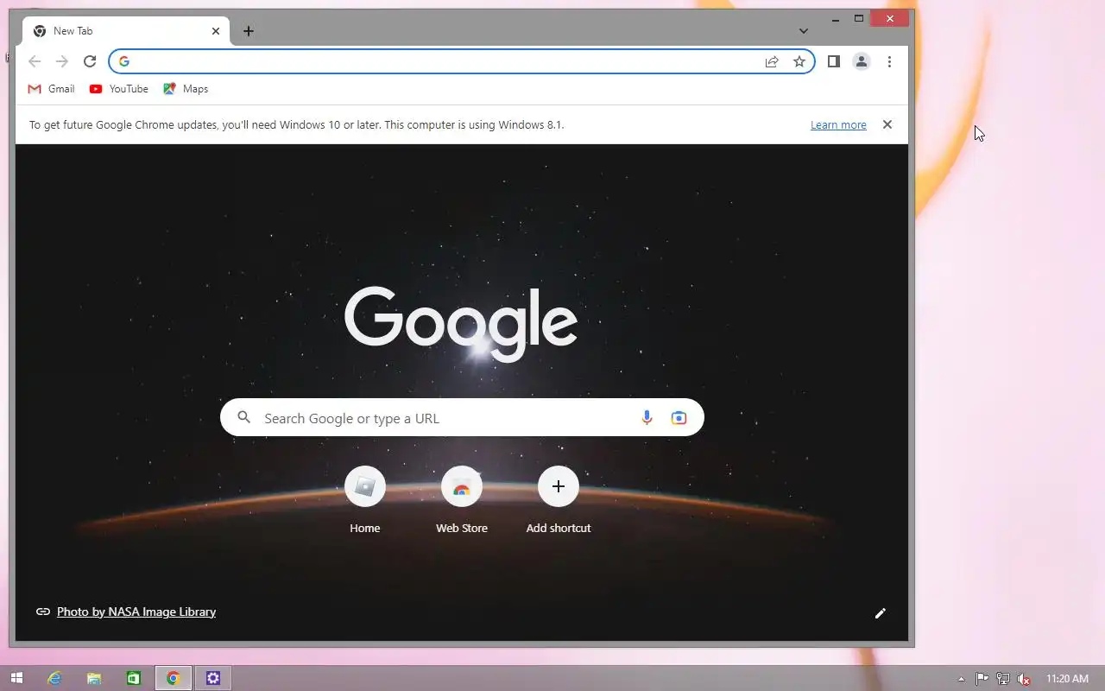Launch Internet Explorer from the taskbar
This screenshot has height=691, width=1105.
[54, 679]
